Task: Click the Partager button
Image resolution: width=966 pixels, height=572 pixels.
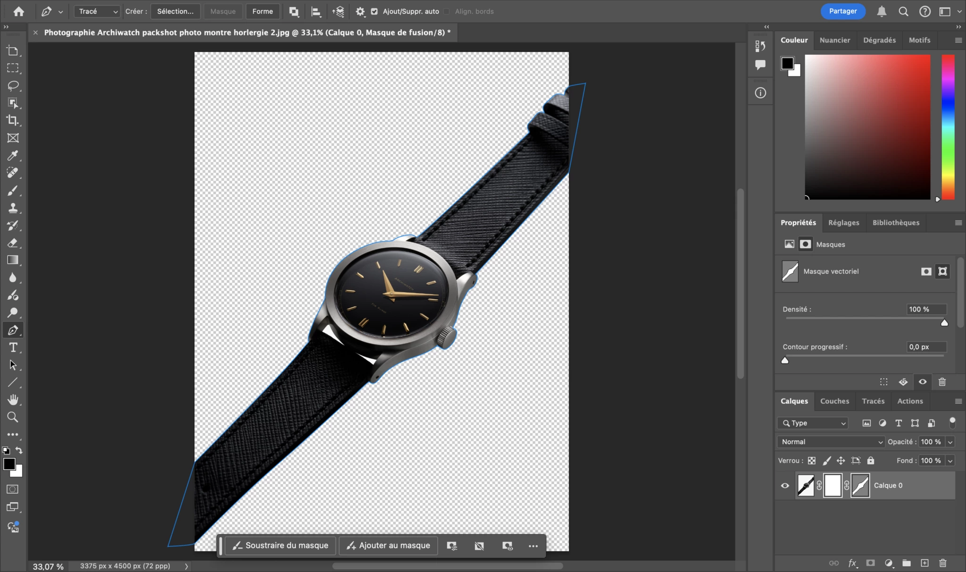Action: 843,11
